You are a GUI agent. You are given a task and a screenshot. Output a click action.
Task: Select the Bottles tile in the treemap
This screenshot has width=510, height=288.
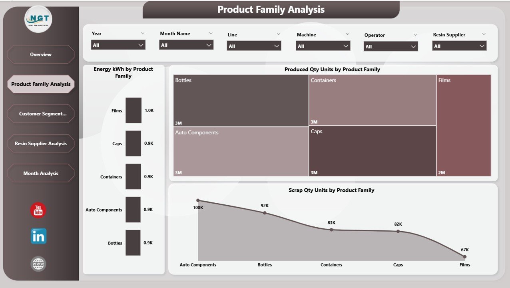240,100
